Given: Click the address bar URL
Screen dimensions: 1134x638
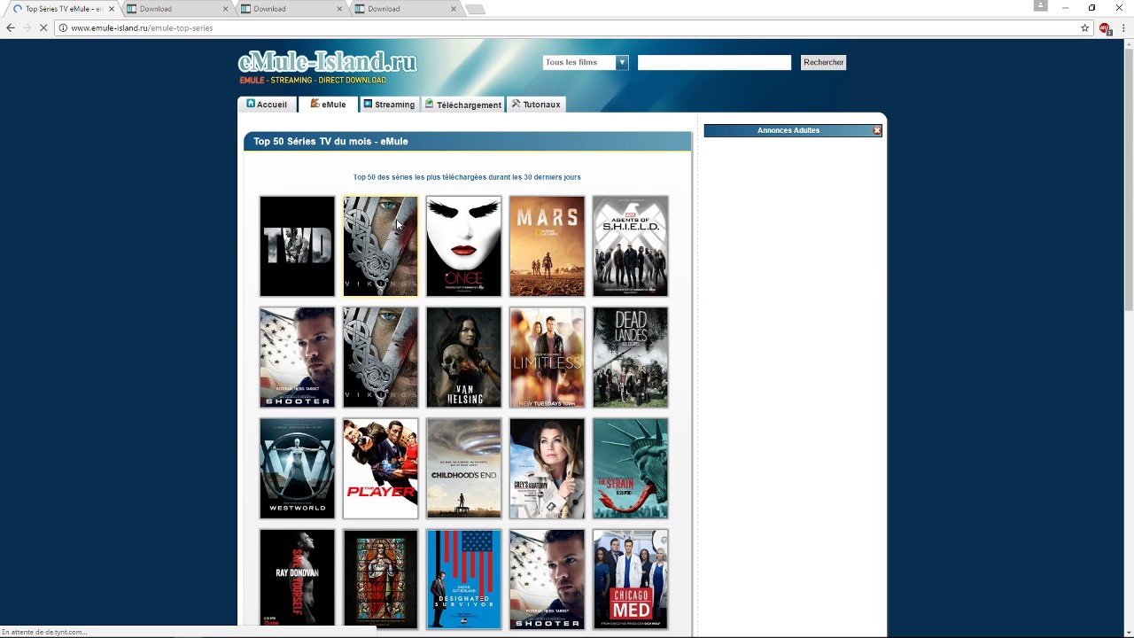Looking at the screenshot, I should (x=142, y=27).
